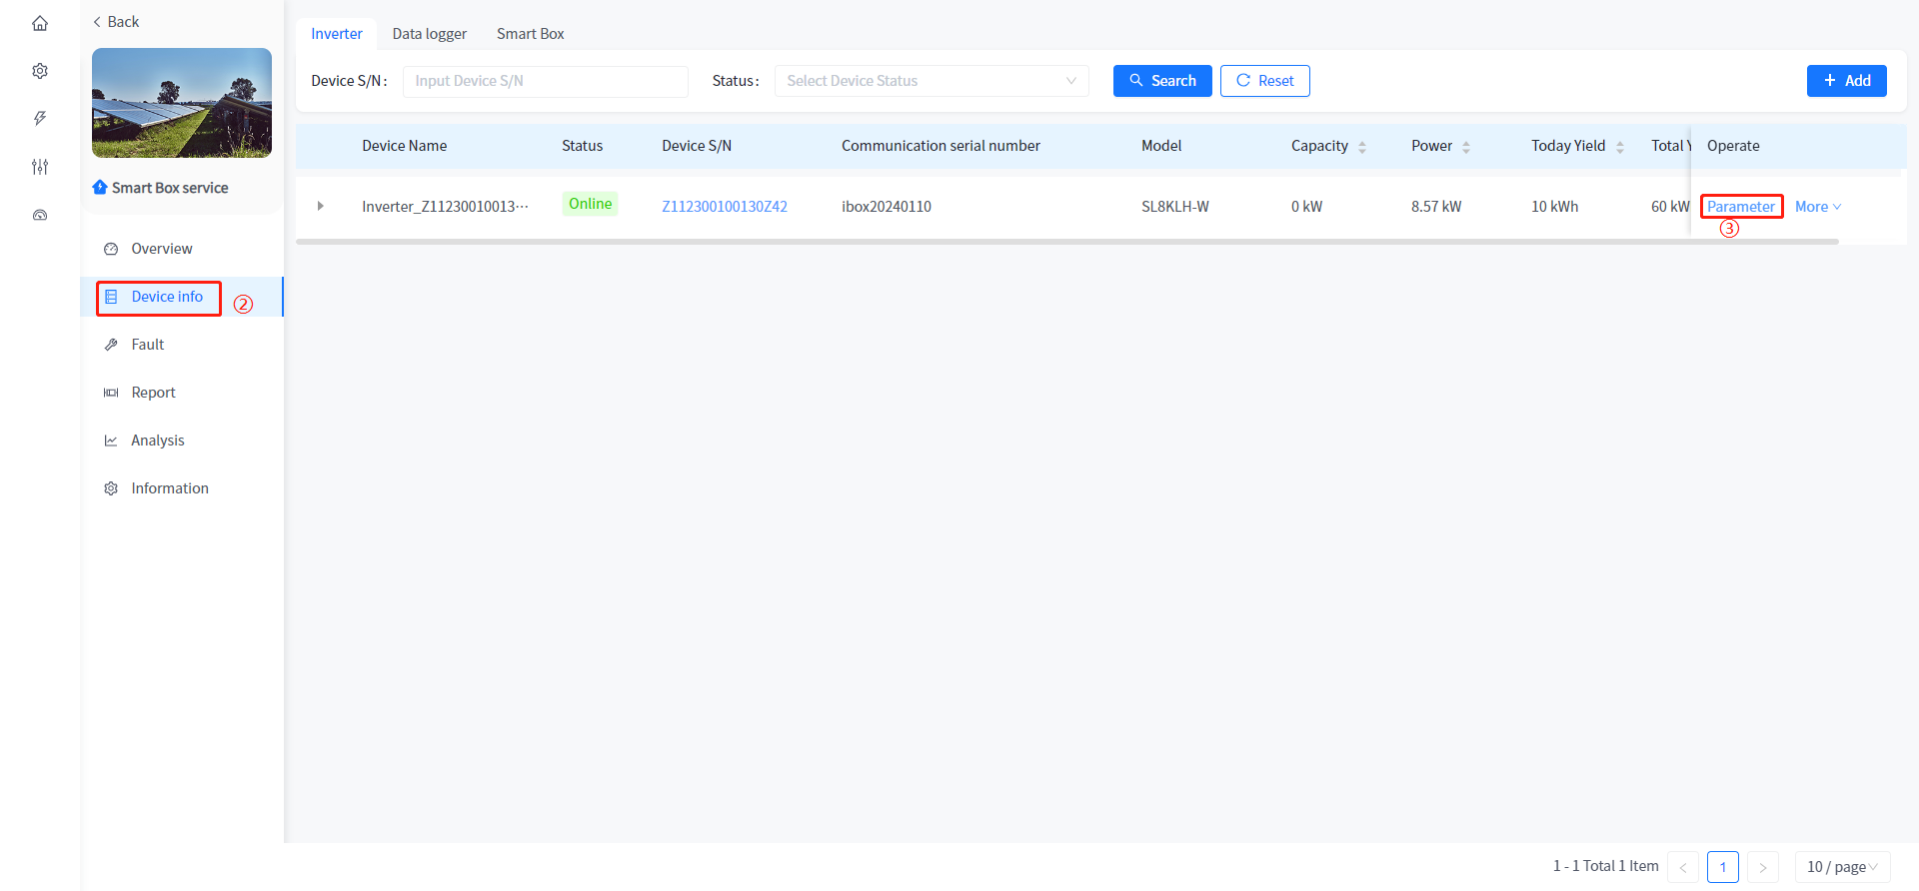Screen dimensions: 1919x891
Task: Open the dashboard gauge icon in left rail
Action: (40, 215)
